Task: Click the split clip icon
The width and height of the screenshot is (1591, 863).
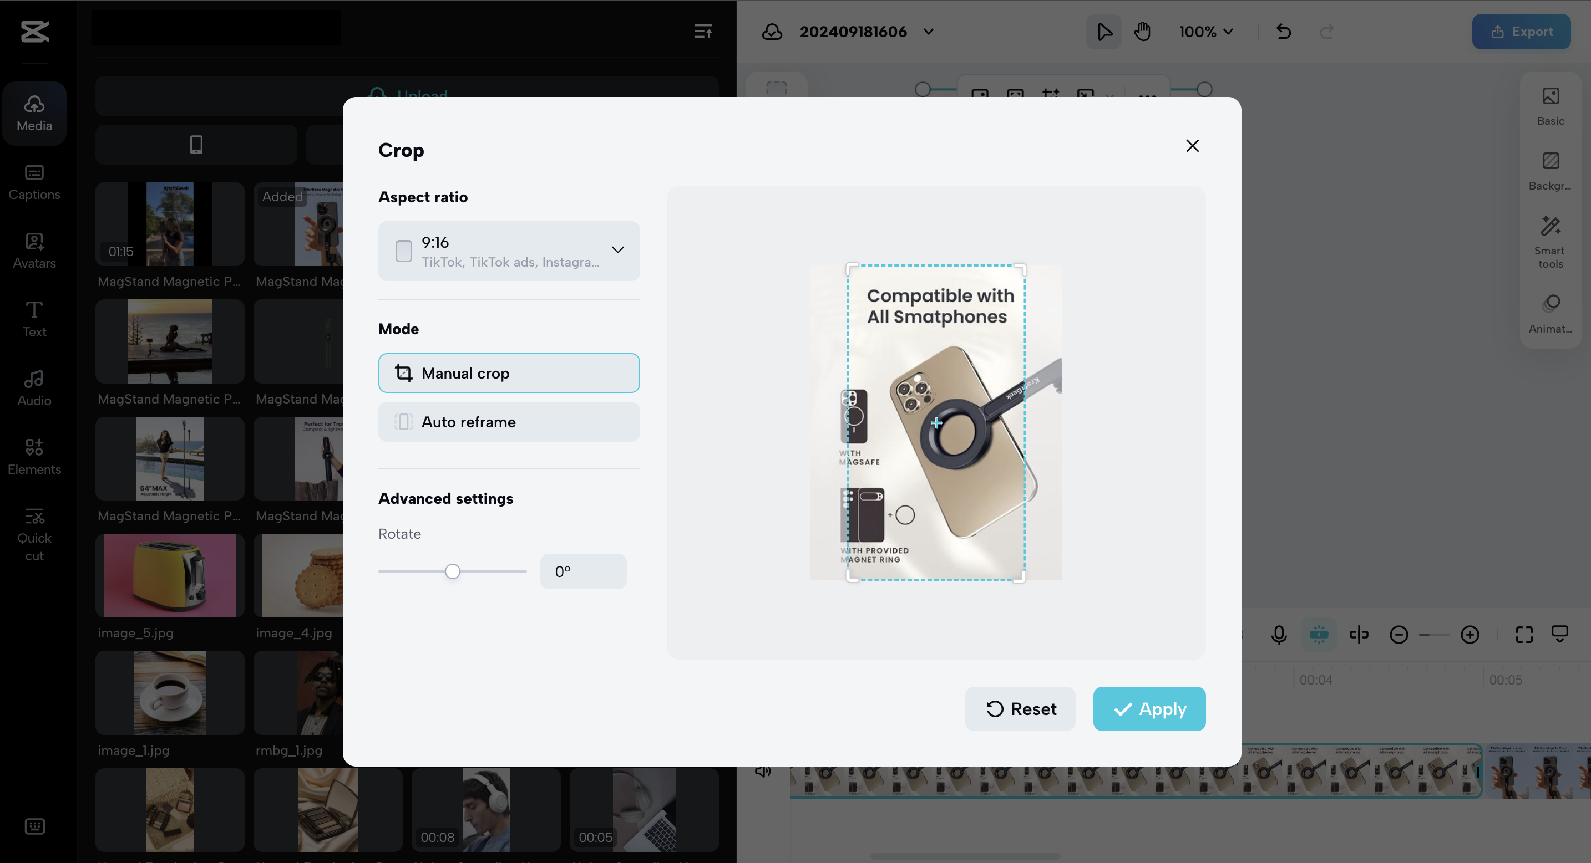Action: (x=1359, y=635)
